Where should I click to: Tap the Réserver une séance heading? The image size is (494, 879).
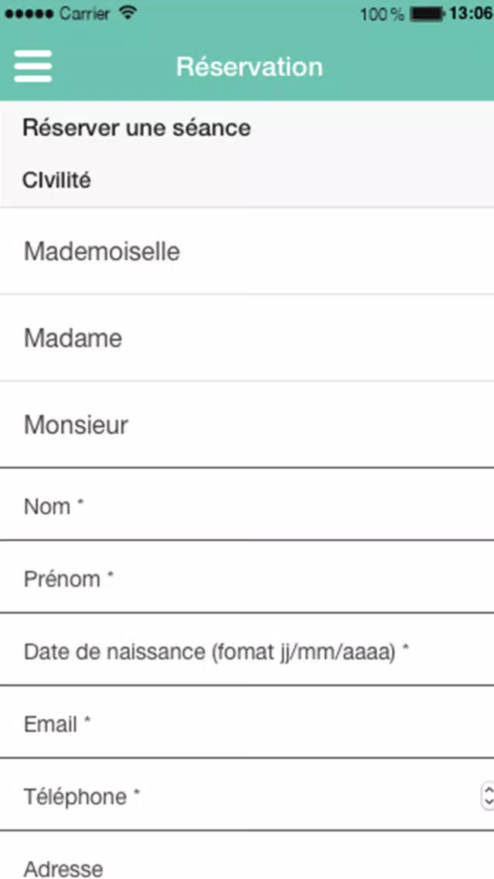coord(137,128)
